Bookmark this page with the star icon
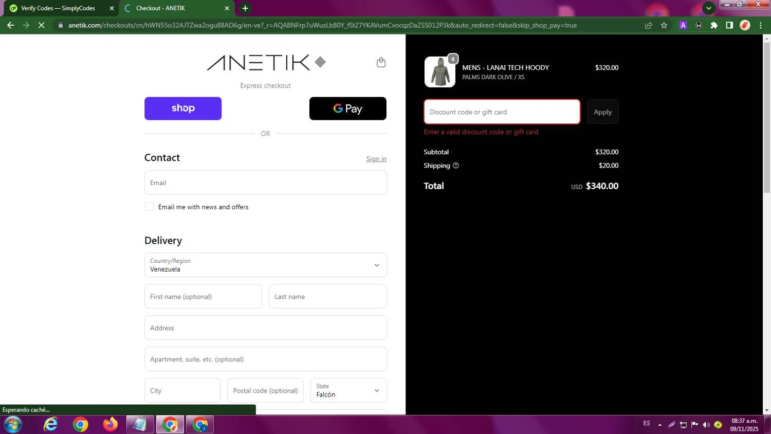 pyautogui.click(x=664, y=25)
